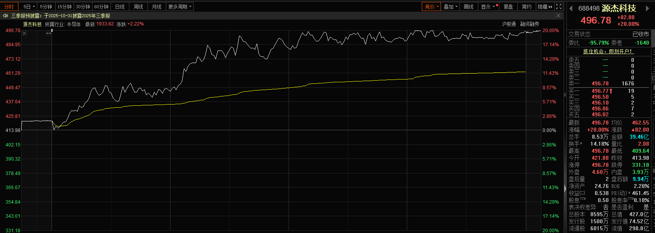Open the 5日 period dropdown
The image size is (655, 233).
pyautogui.click(x=29, y=7)
